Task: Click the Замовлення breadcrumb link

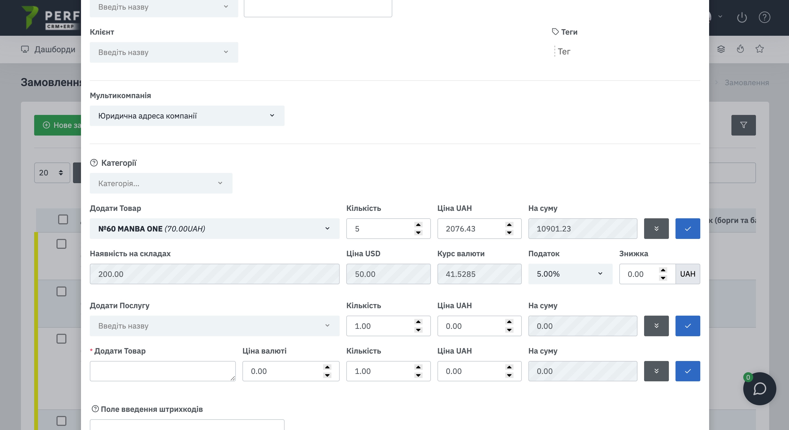Action: pyautogui.click(x=746, y=82)
